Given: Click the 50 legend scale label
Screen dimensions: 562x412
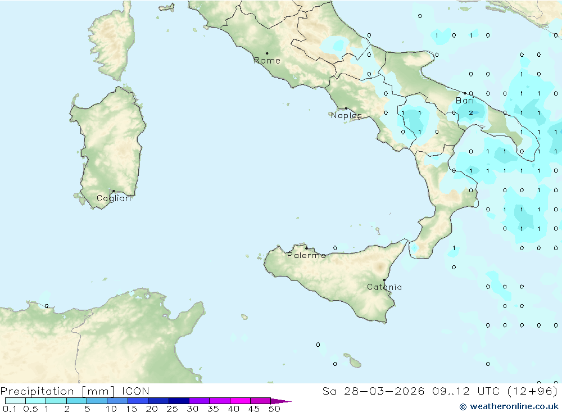Looking at the screenshot, I should pyautogui.click(x=275, y=409).
